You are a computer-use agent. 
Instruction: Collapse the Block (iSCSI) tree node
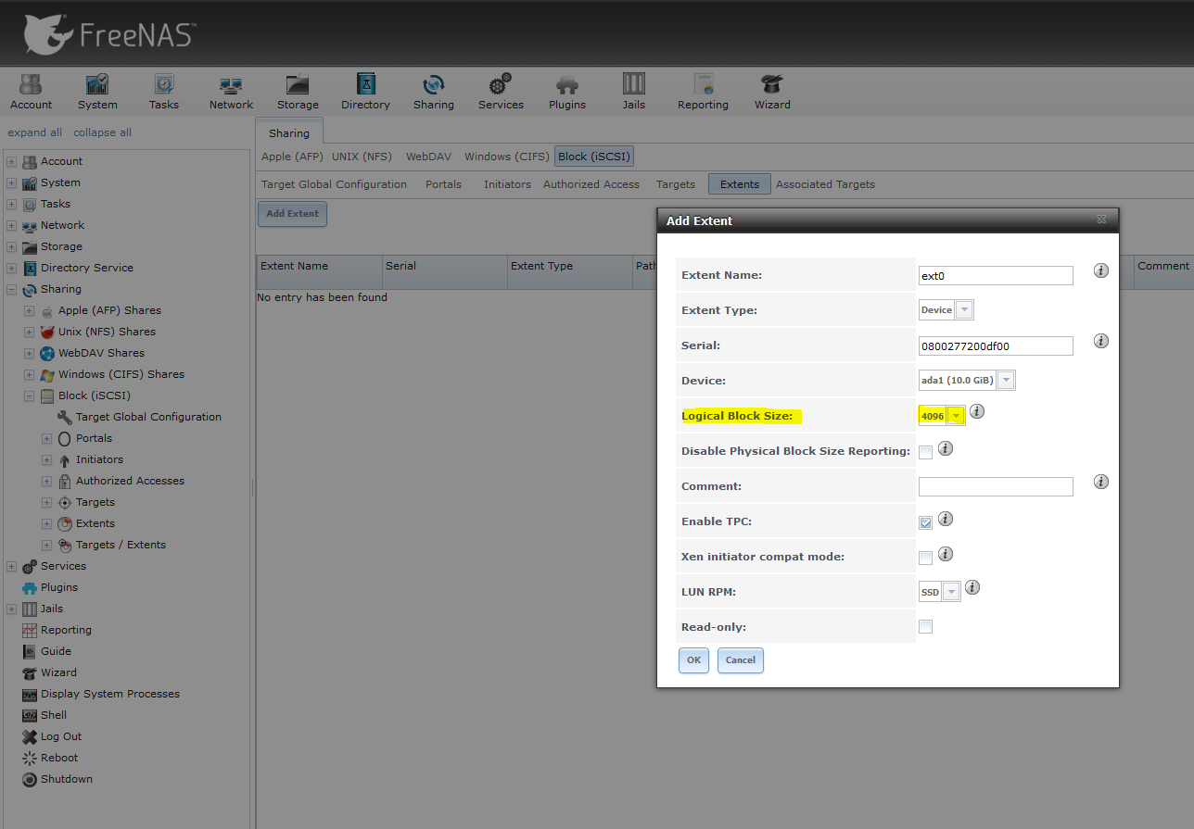pyautogui.click(x=29, y=396)
